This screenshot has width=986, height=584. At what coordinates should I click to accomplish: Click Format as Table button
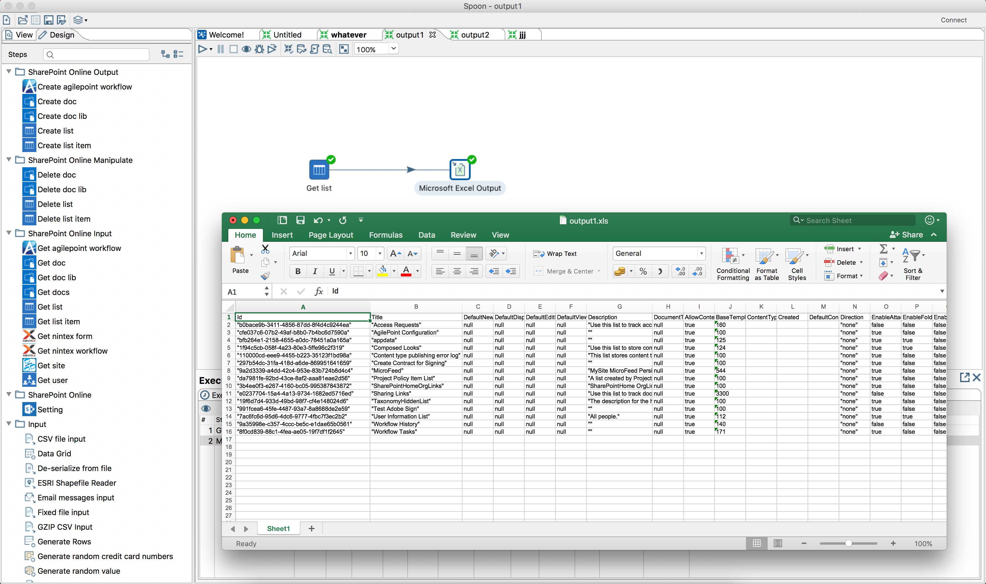coord(766,264)
